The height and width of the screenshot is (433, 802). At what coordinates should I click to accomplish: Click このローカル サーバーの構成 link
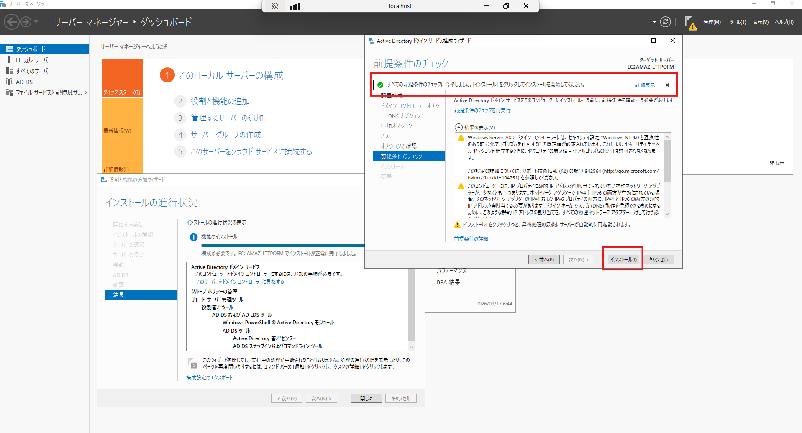point(231,75)
